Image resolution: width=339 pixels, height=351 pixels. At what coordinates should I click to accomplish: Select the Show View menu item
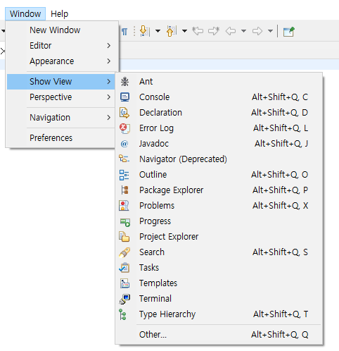61,82
